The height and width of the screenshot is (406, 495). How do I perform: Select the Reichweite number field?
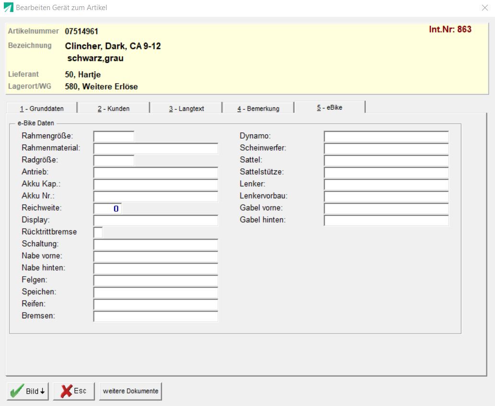point(107,209)
